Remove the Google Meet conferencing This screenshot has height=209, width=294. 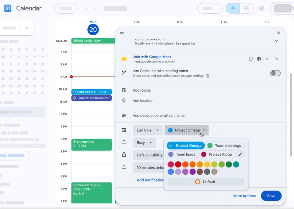[x=276, y=59]
